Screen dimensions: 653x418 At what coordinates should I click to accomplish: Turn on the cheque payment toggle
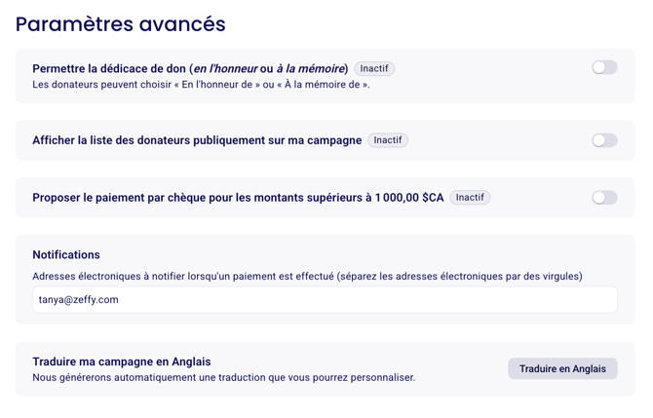coord(604,198)
